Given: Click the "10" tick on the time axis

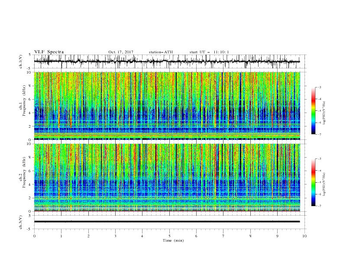Looking at the screenshot, I should tap(304, 236).
